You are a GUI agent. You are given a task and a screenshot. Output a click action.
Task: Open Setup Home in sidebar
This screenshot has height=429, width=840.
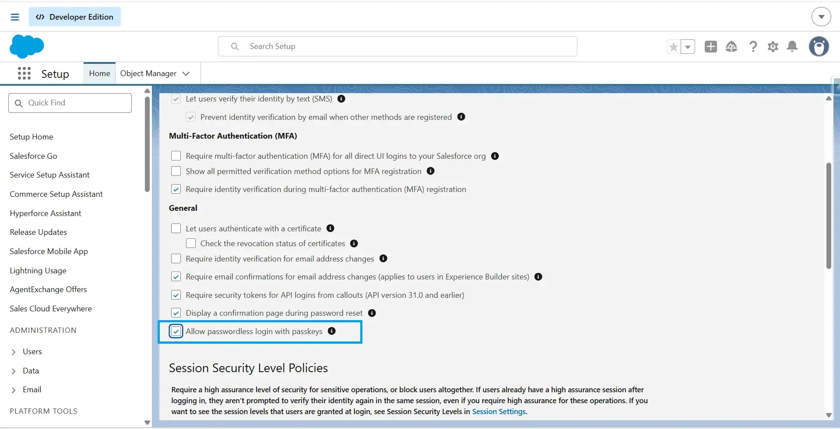click(32, 137)
